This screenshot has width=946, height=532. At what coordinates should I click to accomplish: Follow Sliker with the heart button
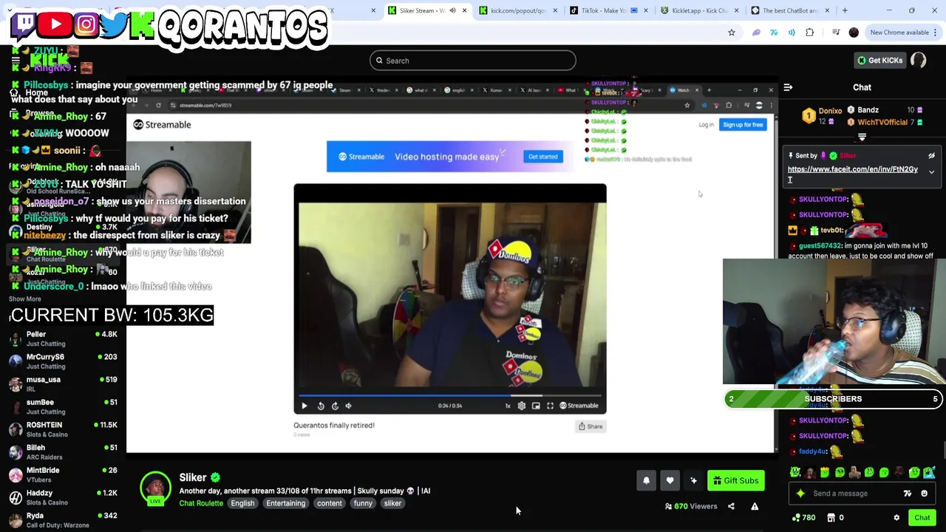point(670,481)
